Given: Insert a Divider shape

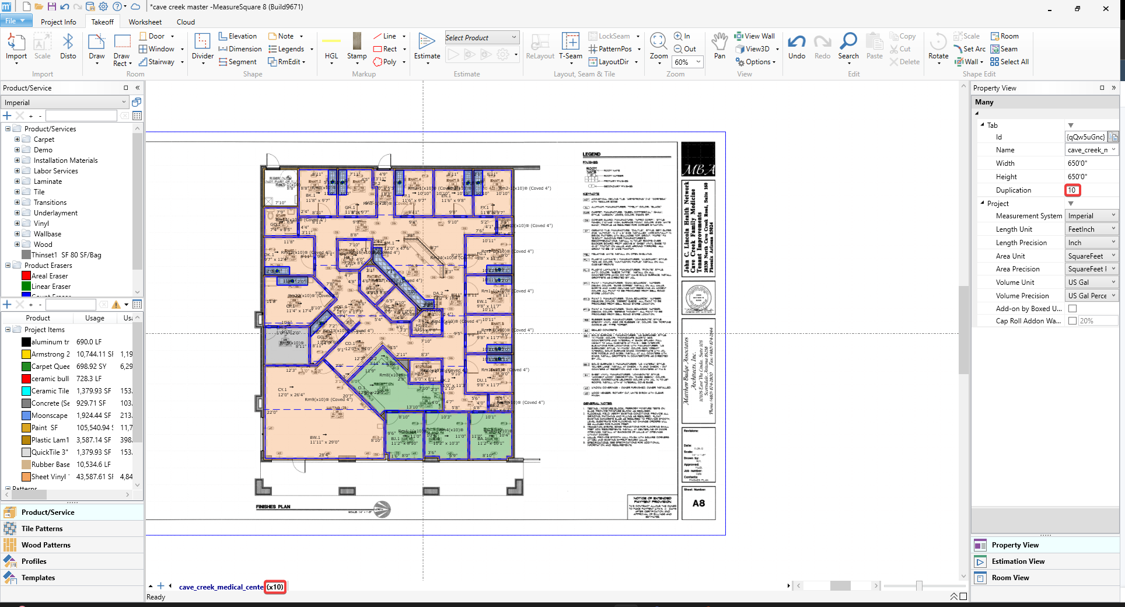Looking at the screenshot, I should [202, 47].
